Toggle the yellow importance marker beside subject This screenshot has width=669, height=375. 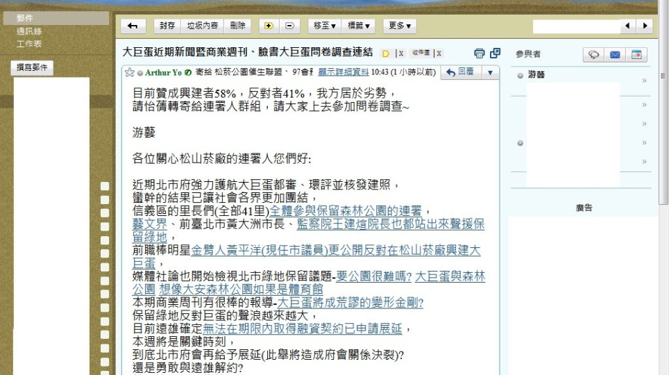(x=386, y=53)
